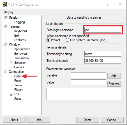Go to the Logging category

click(x=20, y=22)
